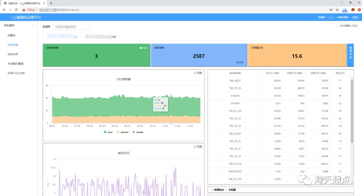Open the 数据库 selection dropdown

[73, 27]
